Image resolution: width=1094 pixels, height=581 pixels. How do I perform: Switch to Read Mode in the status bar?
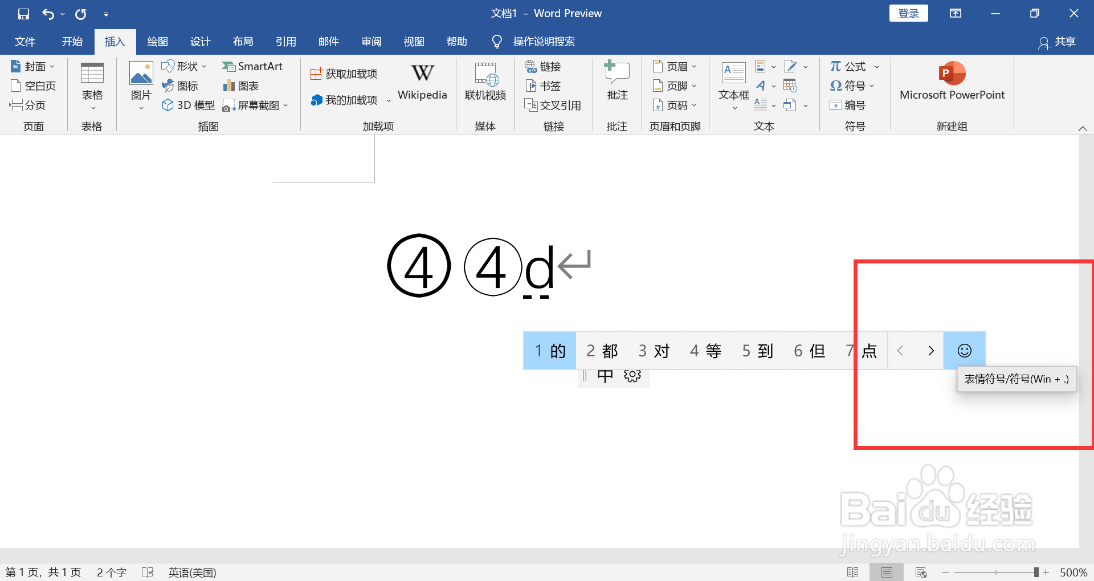pos(854,572)
